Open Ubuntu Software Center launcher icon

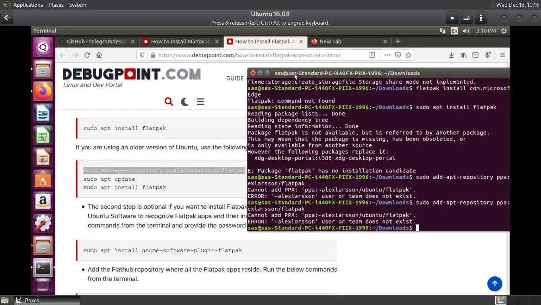click(43, 180)
